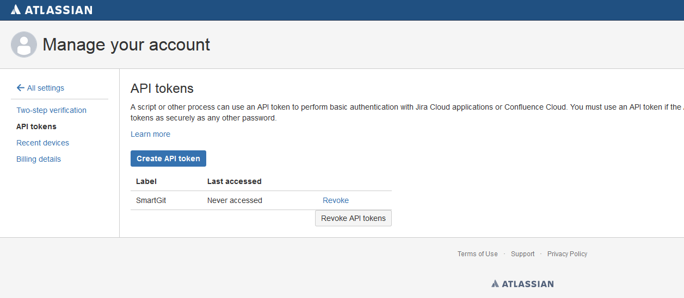Click the Atlassian logo in the footer

(522, 283)
